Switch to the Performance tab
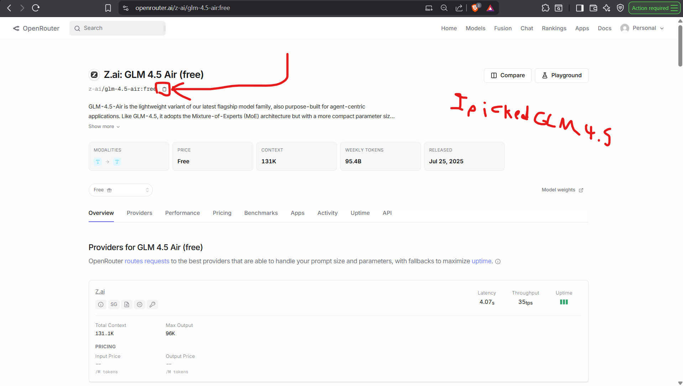Image resolution: width=683 pixels, height=386 pixels. 183,213
